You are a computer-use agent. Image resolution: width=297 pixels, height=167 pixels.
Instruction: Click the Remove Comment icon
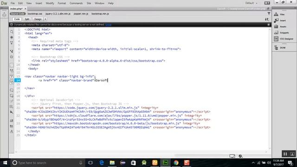coord(12,96)
